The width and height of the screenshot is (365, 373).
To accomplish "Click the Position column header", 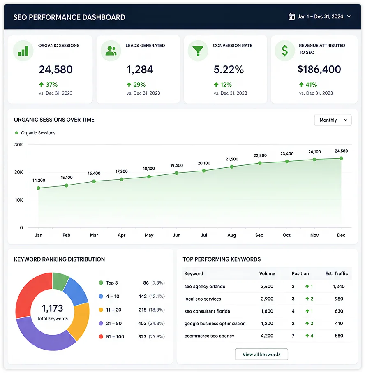I will click(x=300, y=273).
